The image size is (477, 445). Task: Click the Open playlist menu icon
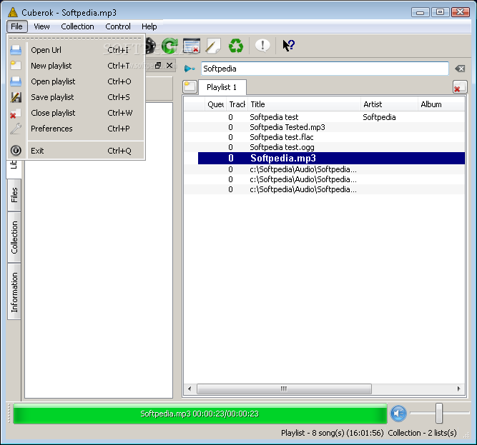coord(16,81)
